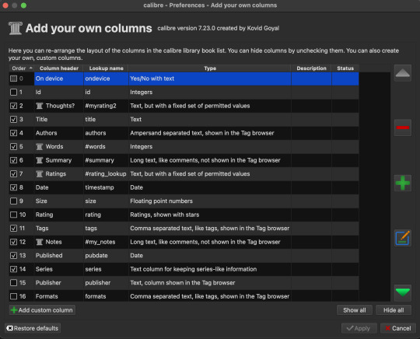Select the '#myrating2' lookup name cell
Viewport: 420px width, 339px height.
pos(106,106)
